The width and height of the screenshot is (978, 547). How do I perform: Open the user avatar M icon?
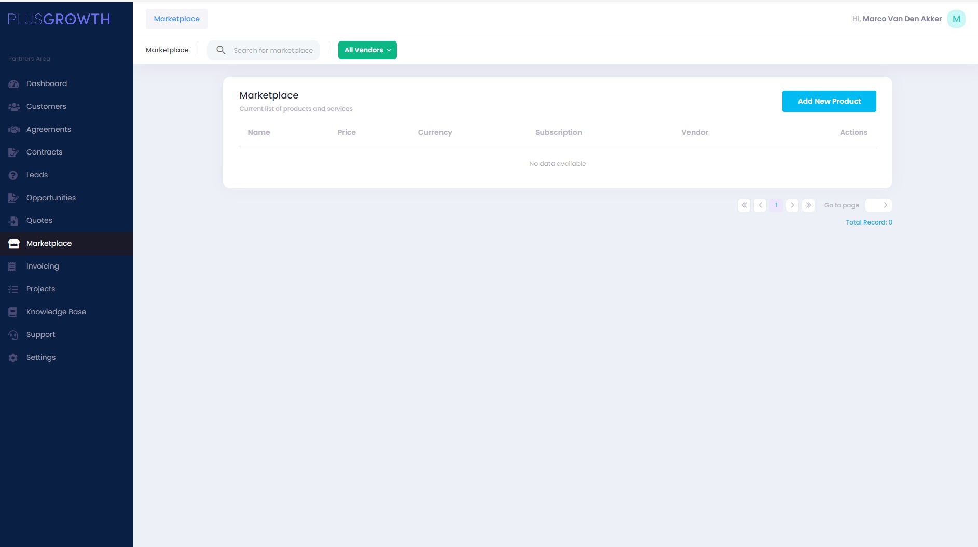click(x=956, y=19)
